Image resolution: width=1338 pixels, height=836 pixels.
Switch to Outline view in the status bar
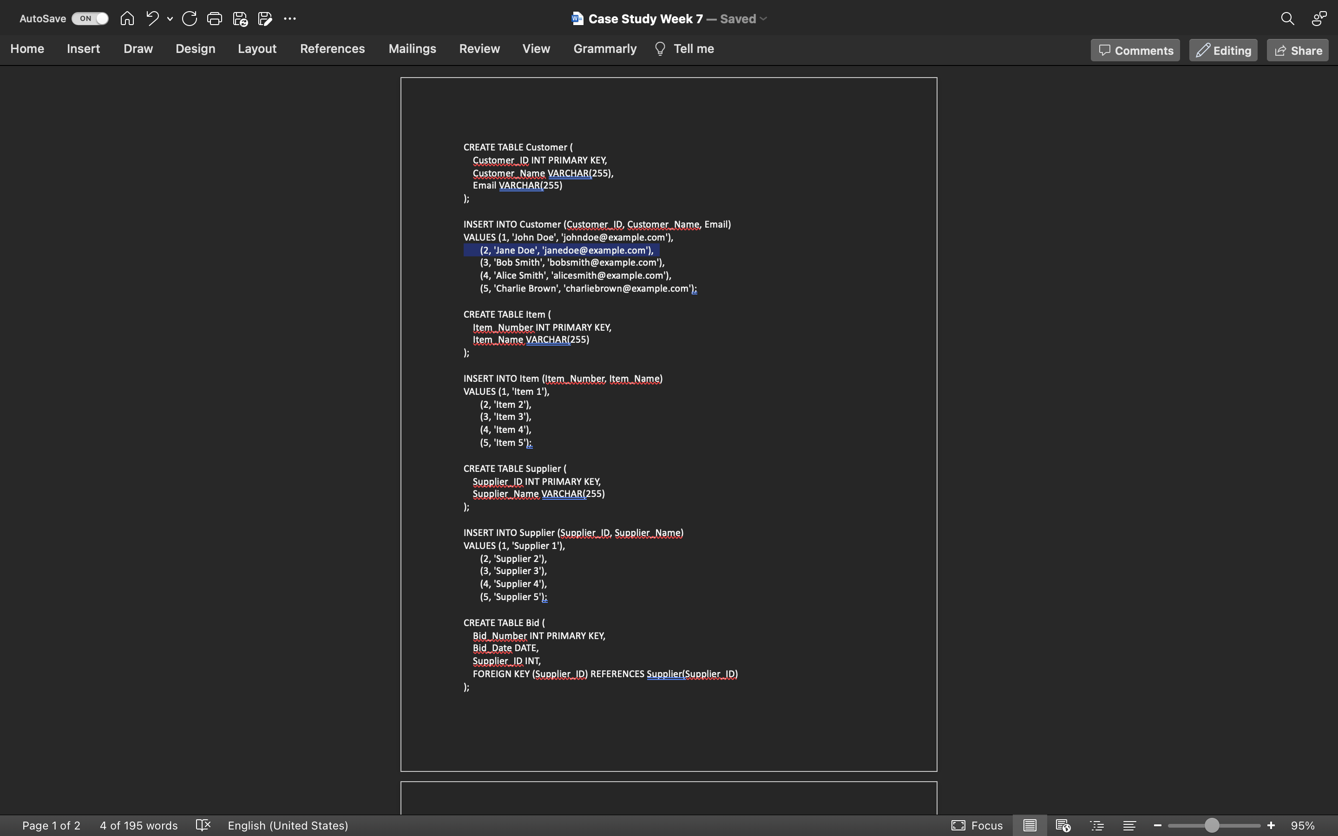tap(1097, 825)
